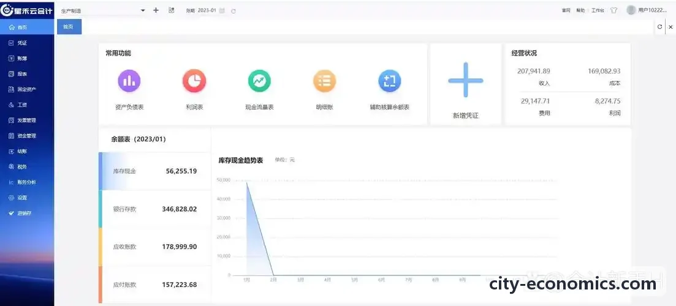The image size is (676, 306).
Task: Open the calendar icon next to 2023-01
Action: tap(222, 11)
